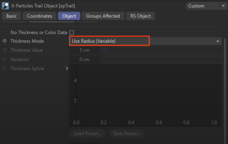Screen dimensions: 228x144
Task: Click the Variation 0 cm field
Action: click(84, 59)
